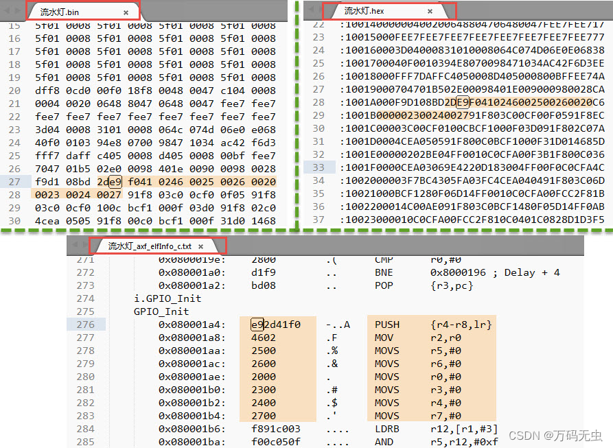Click the back arrow left of the elfInfo txt tab

75,244
